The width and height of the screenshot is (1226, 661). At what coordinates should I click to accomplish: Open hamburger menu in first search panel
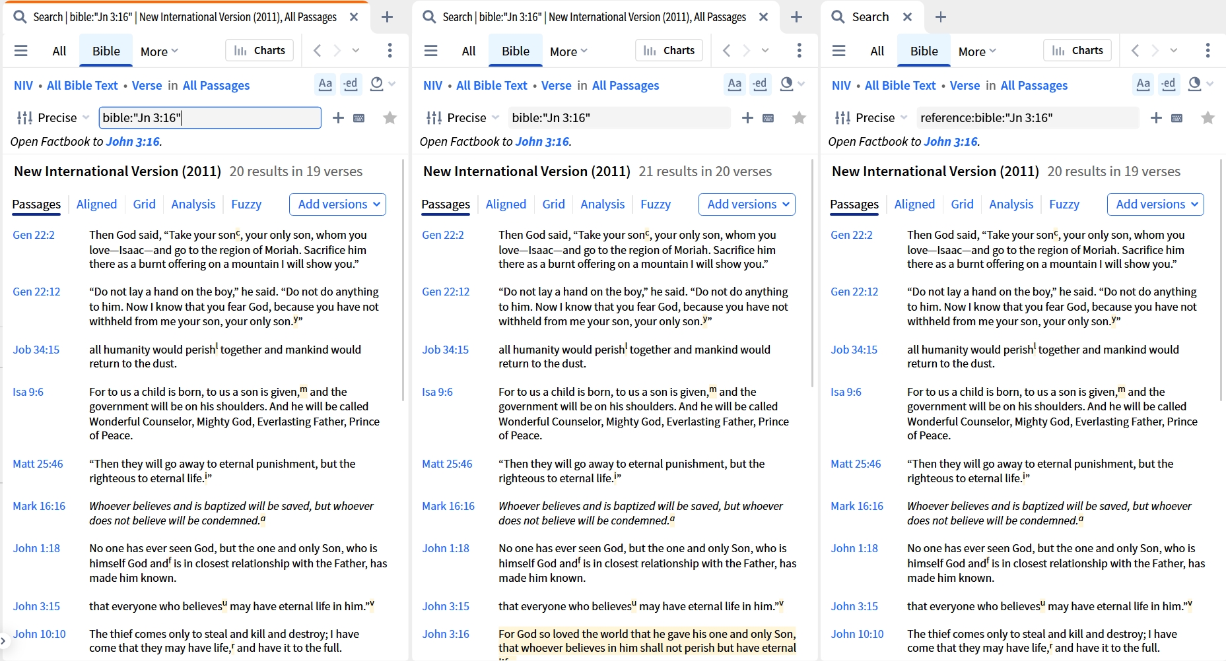(x=21, y=51)
